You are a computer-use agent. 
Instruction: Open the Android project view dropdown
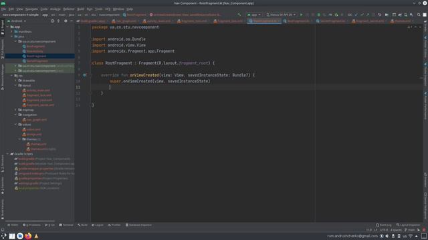coord(17,21)
